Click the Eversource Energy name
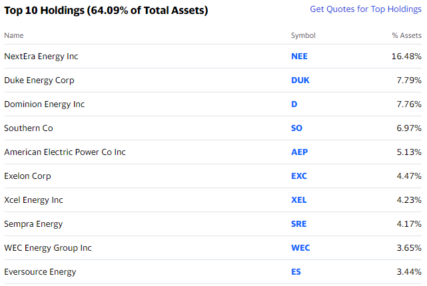 coord(40,272)
